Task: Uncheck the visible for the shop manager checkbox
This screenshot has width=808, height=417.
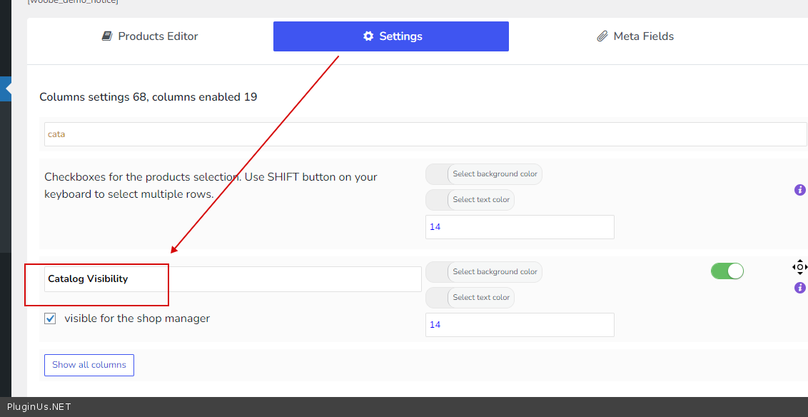Action: click(50, 318)
